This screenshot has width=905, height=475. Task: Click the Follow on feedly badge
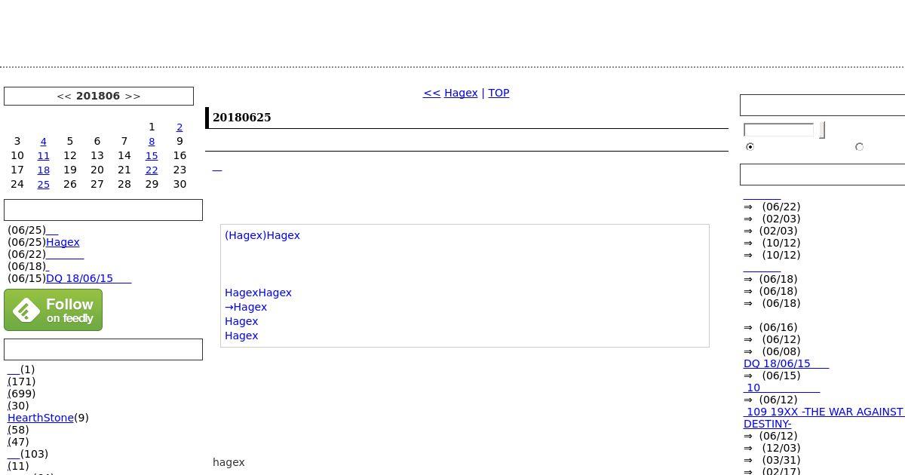click(x=53, y=310)
